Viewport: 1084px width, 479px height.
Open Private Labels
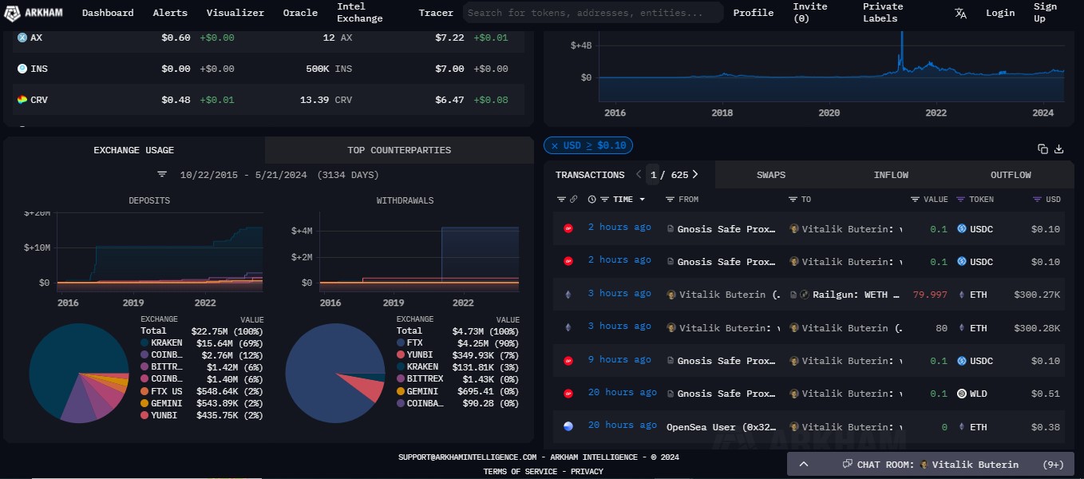(x=884, y=13)
